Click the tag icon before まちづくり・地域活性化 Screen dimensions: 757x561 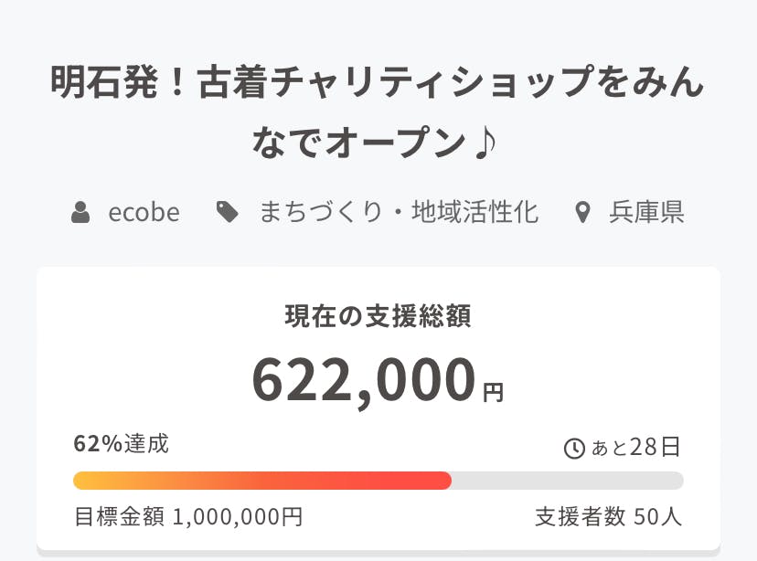tap(227, 213)
